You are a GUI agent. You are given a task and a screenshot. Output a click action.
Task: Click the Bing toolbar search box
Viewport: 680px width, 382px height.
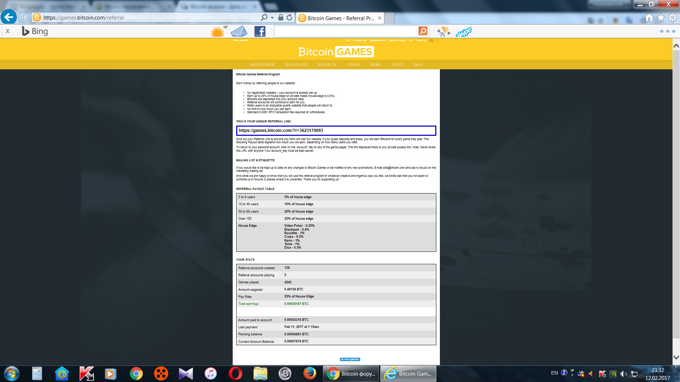(x=346, y=31)
